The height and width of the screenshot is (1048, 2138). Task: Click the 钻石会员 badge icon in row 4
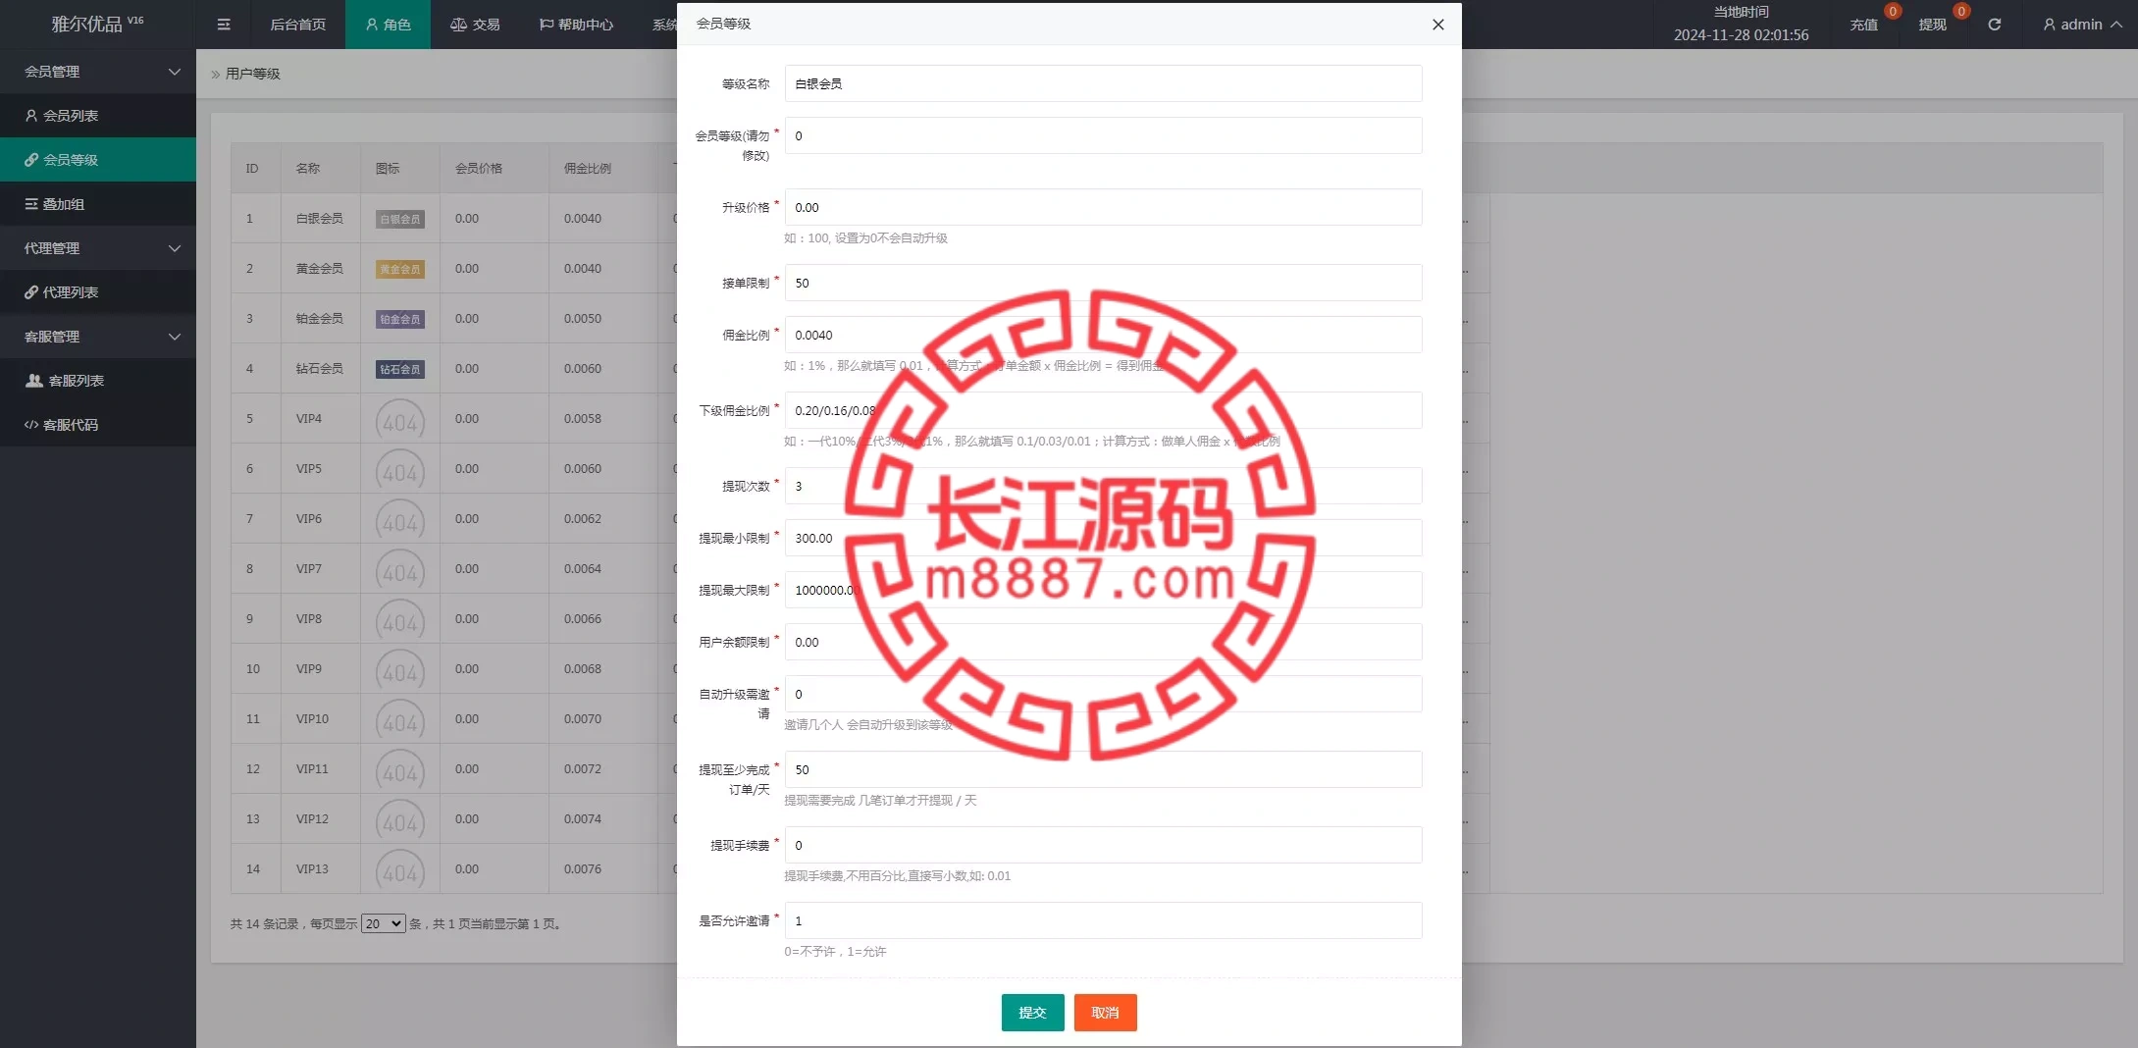400,369
